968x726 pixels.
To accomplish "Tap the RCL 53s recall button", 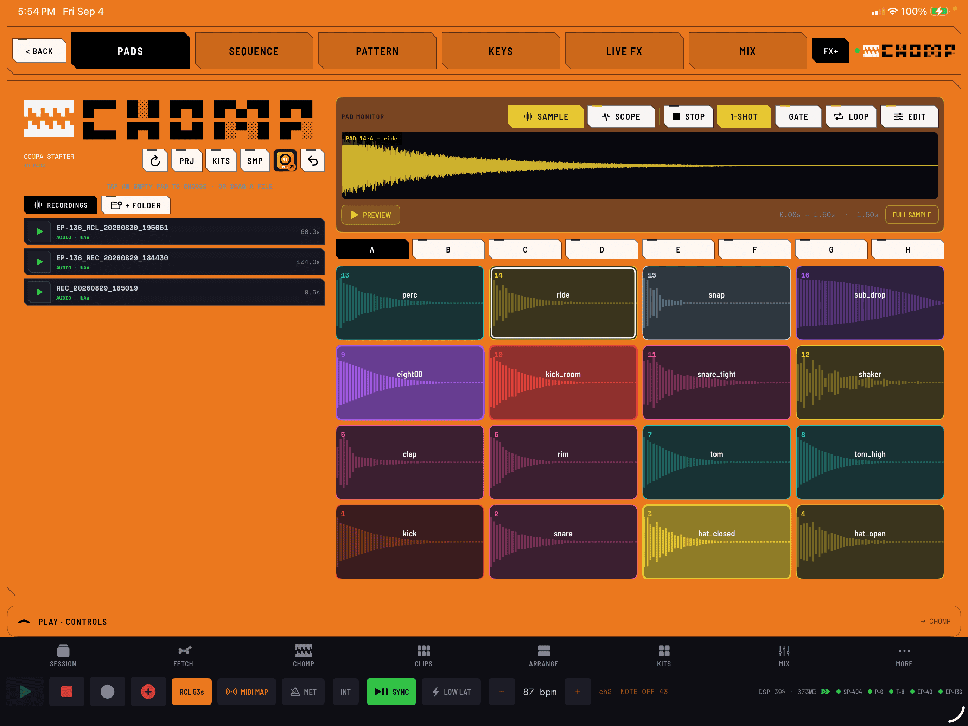I will pyautogui.click(x=191, y=692).
